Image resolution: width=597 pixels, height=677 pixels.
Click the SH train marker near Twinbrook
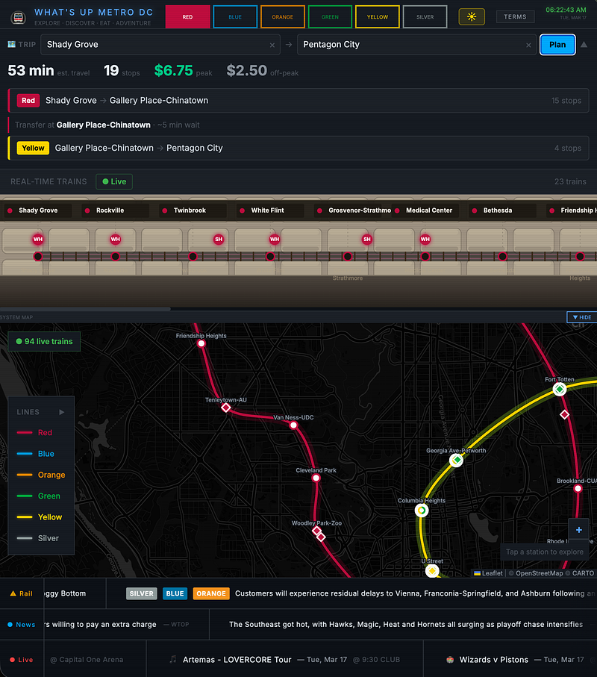[x=219, y=239]
